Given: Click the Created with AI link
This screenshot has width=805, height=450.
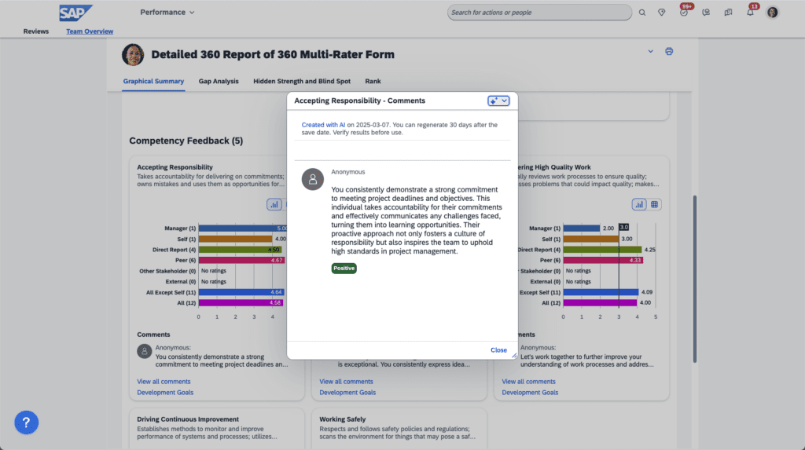Looking at the screenshot, I should tap(323, 125).
